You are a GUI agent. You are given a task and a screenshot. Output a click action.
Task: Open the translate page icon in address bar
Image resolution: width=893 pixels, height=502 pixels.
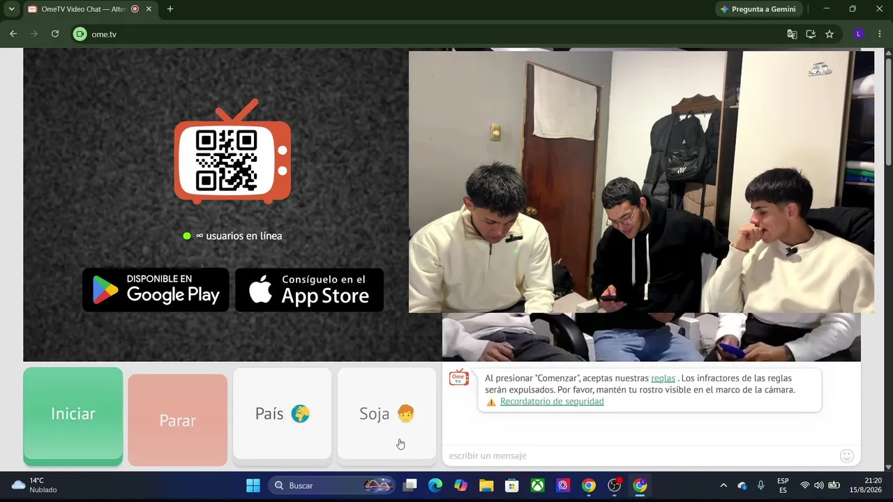(x=792, y=34)
